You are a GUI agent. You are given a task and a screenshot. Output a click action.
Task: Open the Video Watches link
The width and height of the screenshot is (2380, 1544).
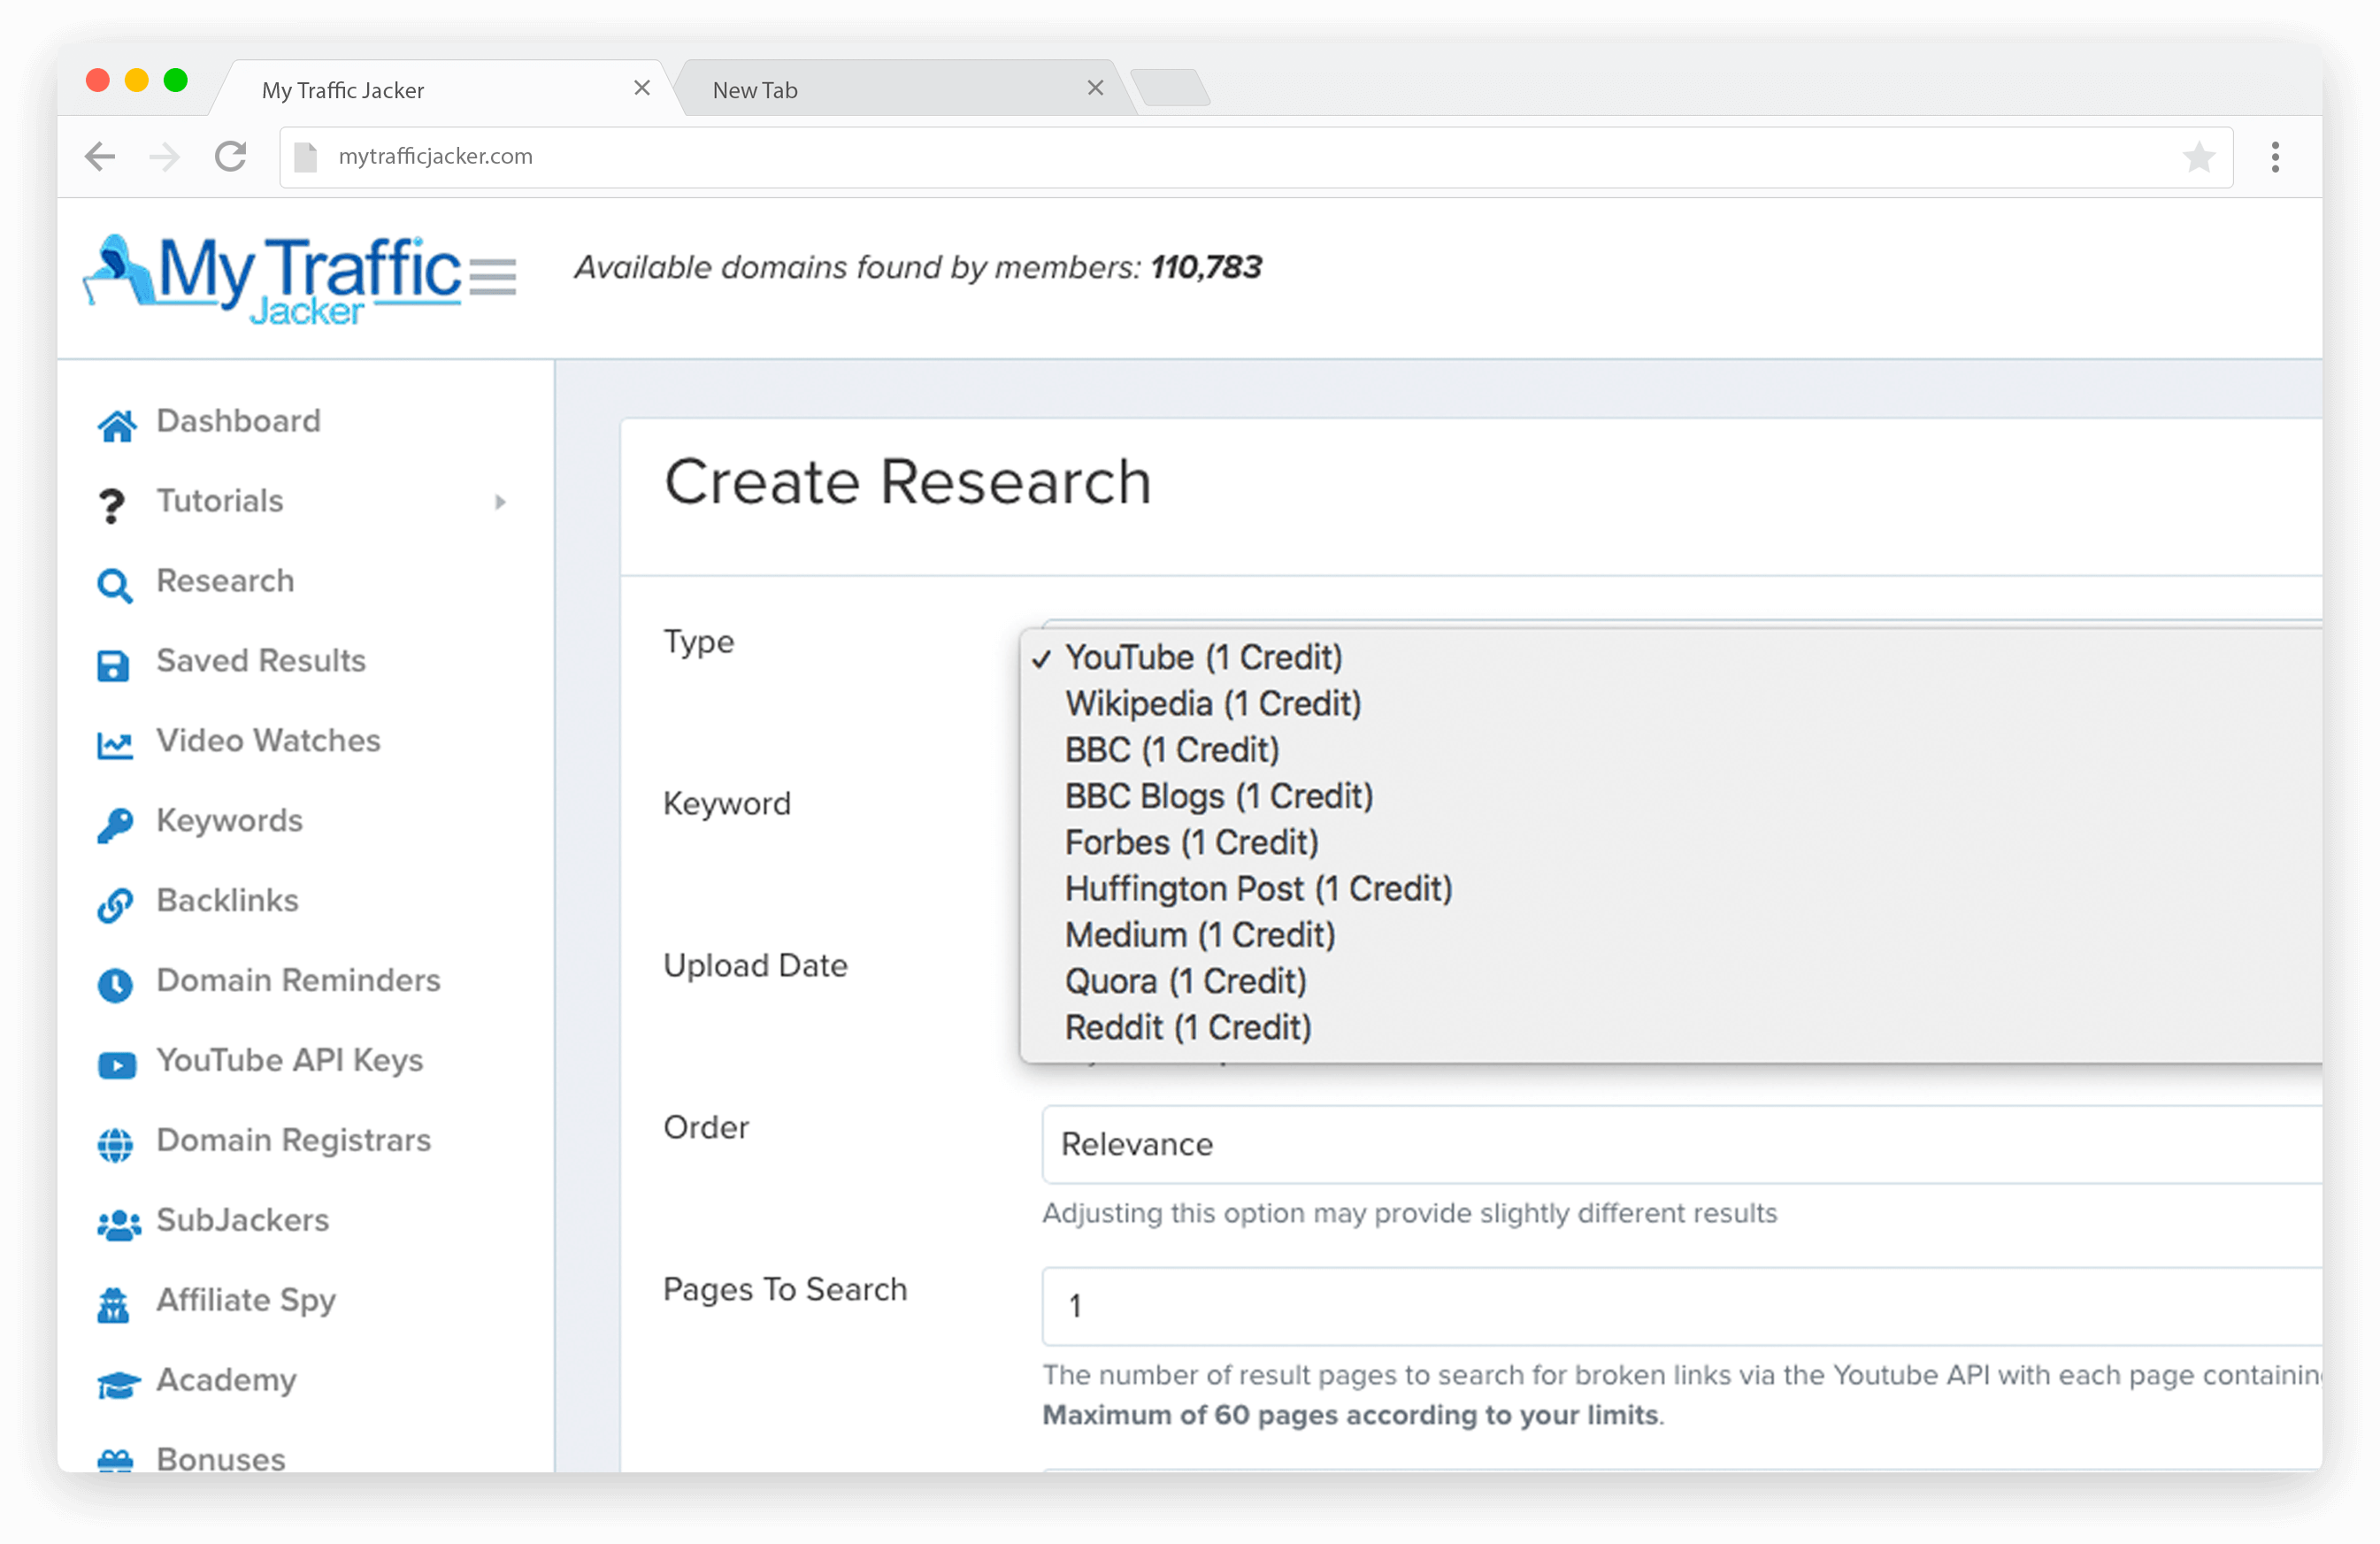click(268, 741)
